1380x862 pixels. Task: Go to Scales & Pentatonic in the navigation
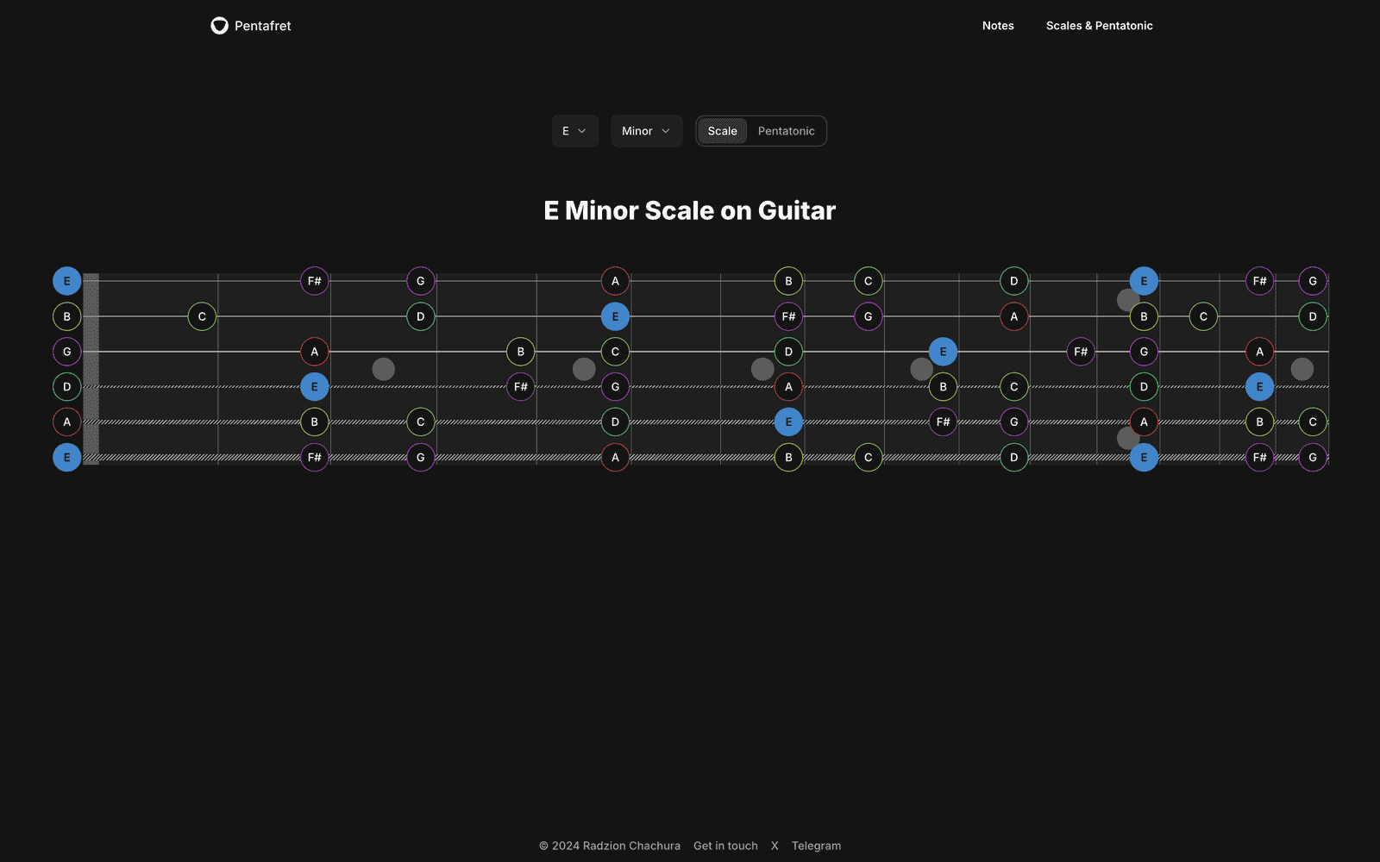(x=1100, y=26)
